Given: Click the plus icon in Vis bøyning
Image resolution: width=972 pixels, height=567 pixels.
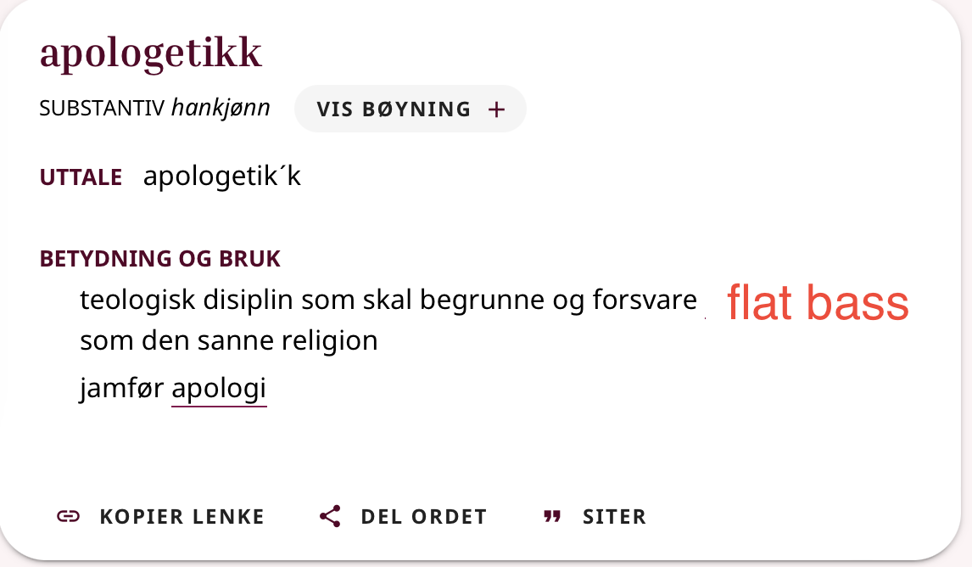Looking at the screenshot, I should point(497,109).
